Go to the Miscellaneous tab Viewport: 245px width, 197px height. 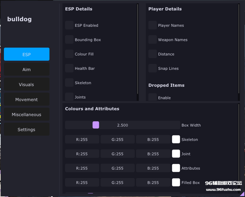27,114
